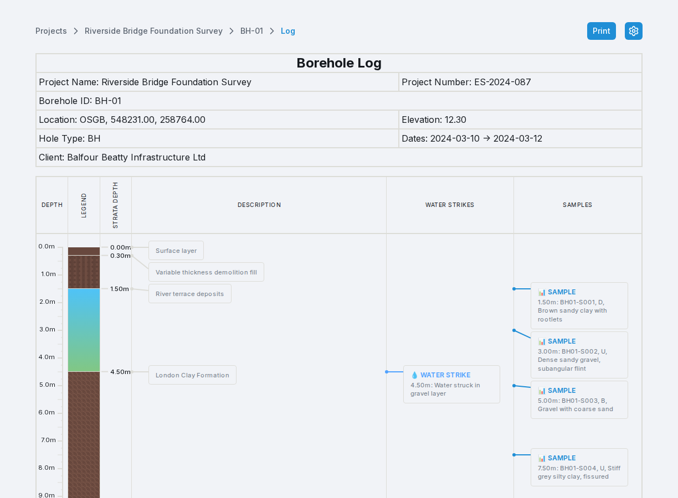Click the Print button
The image size is (678, 498).
point(602,31)
